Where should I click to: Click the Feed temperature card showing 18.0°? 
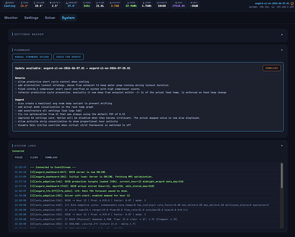click(x=24, y=5)
